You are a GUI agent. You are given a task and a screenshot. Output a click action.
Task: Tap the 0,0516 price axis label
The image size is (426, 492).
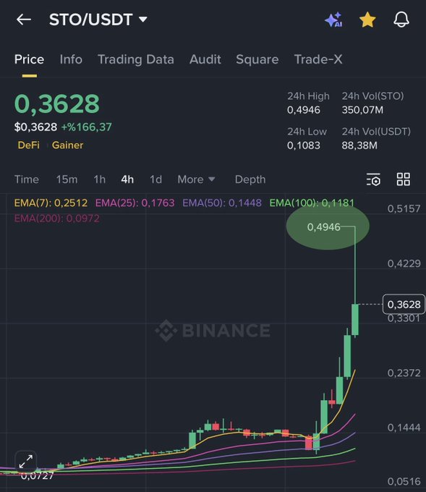click(x=404, y=481)
